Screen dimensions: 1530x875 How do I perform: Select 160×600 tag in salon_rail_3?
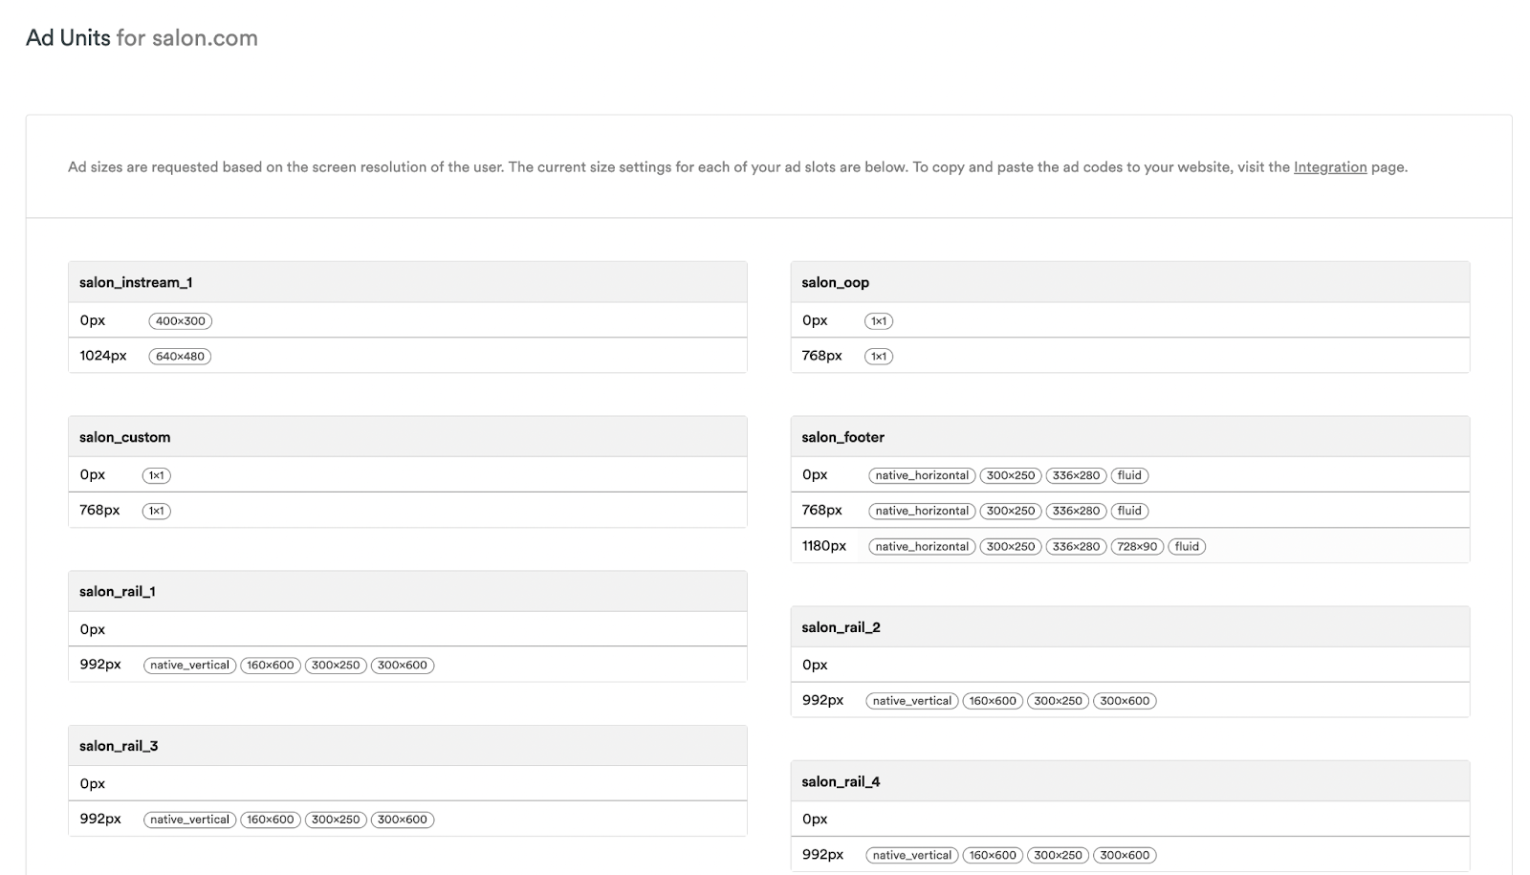271,820
